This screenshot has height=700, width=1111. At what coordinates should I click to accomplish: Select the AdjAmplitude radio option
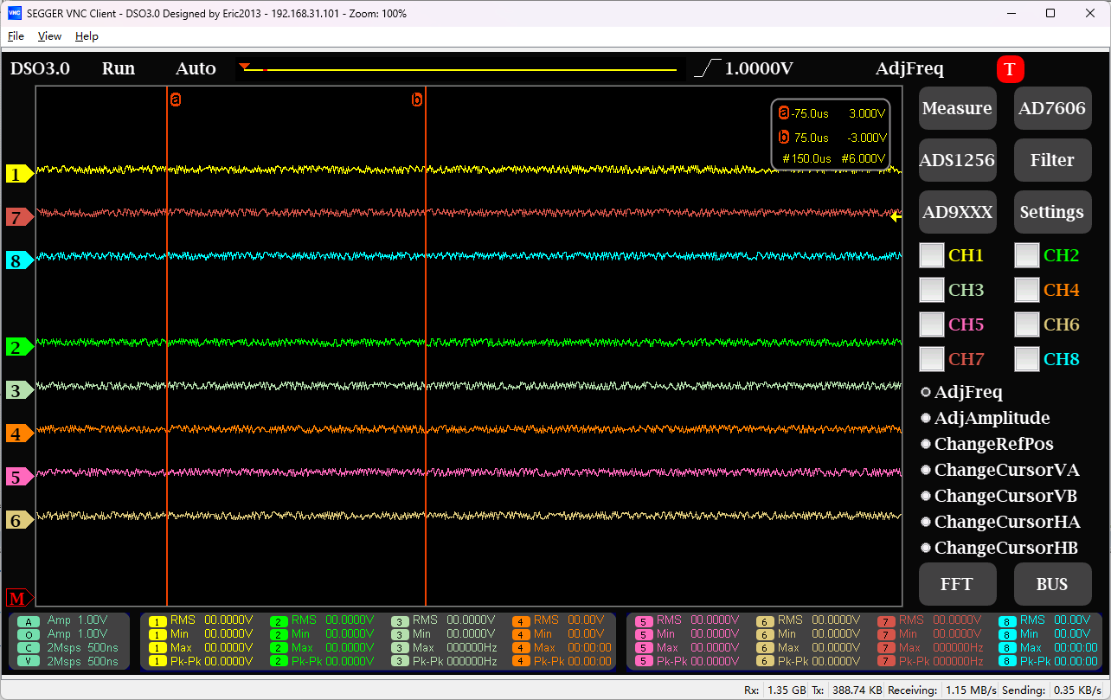[x=926, y=418]
